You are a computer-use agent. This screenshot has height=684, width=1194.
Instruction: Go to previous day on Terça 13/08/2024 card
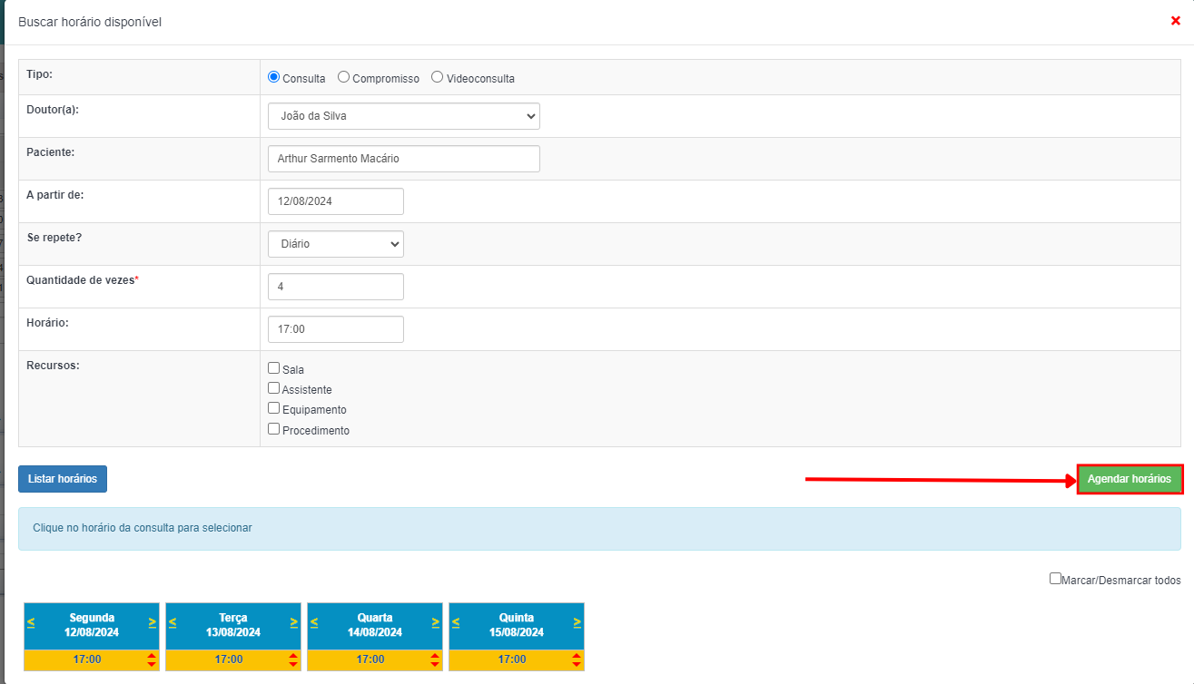coord(173,622)
